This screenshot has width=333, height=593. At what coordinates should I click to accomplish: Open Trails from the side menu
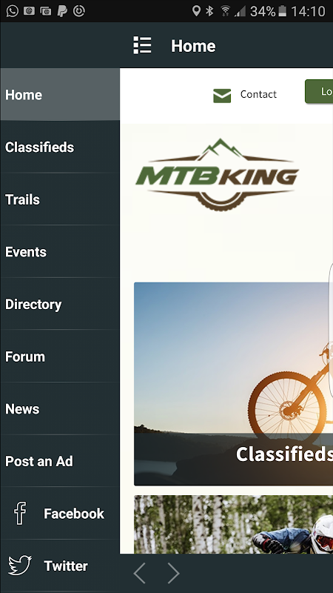(60, 199)
